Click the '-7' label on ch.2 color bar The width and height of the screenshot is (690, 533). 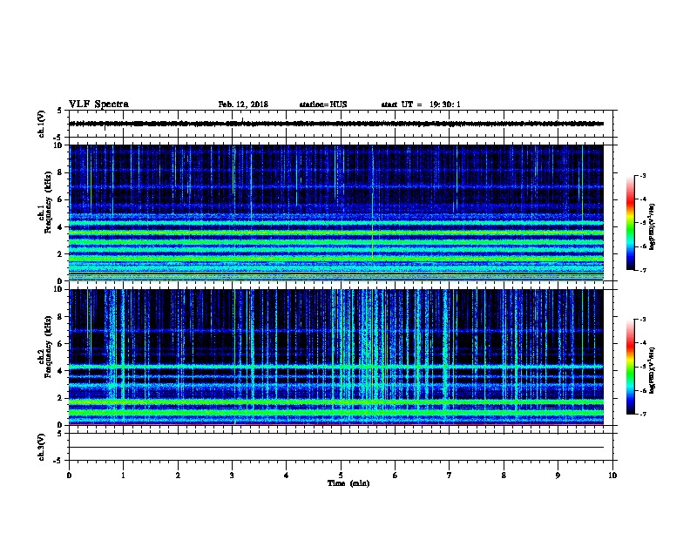point(642,415)
